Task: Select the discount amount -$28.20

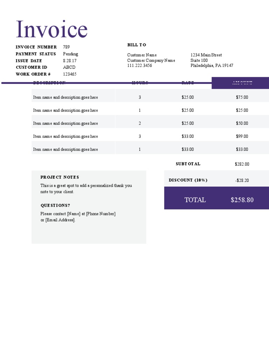Action: (x=242, y=180)
